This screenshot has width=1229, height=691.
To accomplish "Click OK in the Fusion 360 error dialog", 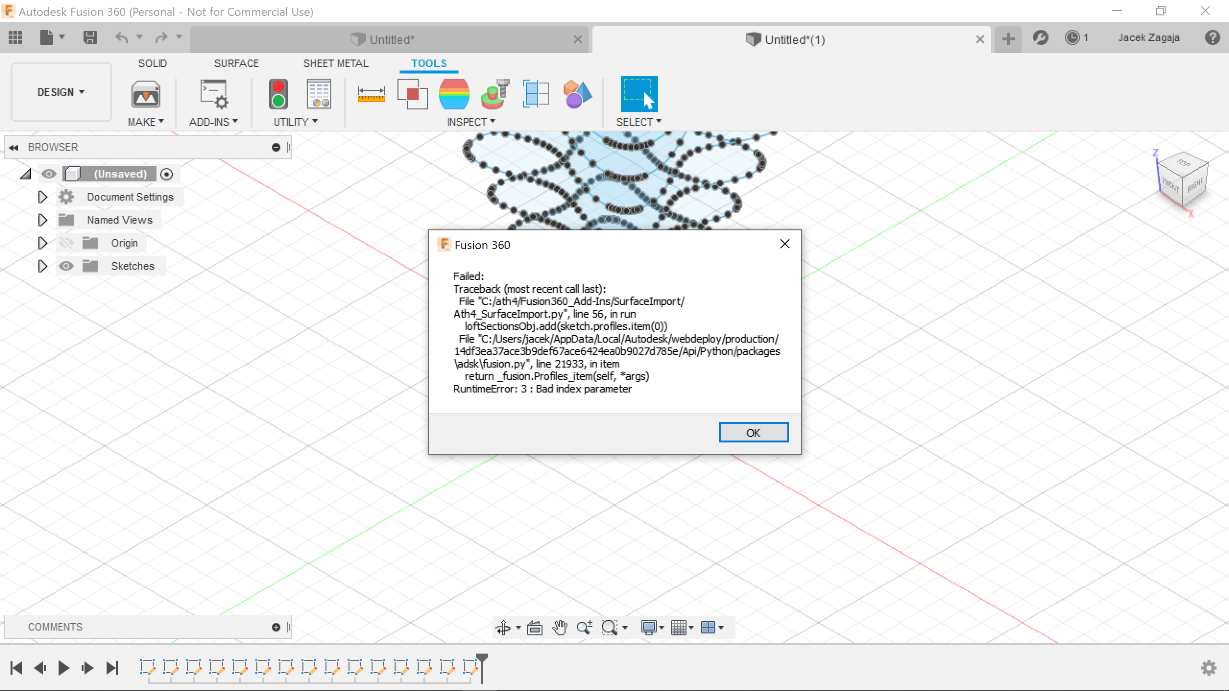I will click(x=754, y=432).
